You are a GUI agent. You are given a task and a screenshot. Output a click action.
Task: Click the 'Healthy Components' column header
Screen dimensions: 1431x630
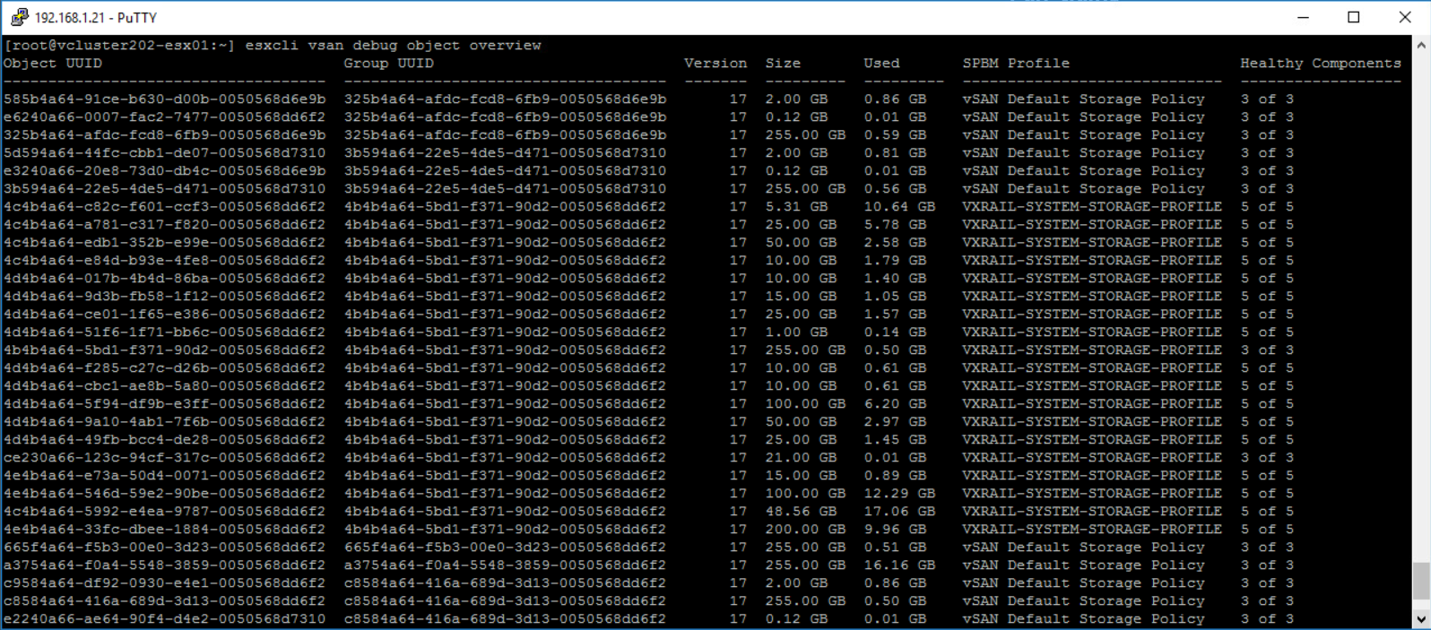point(1321,64)
